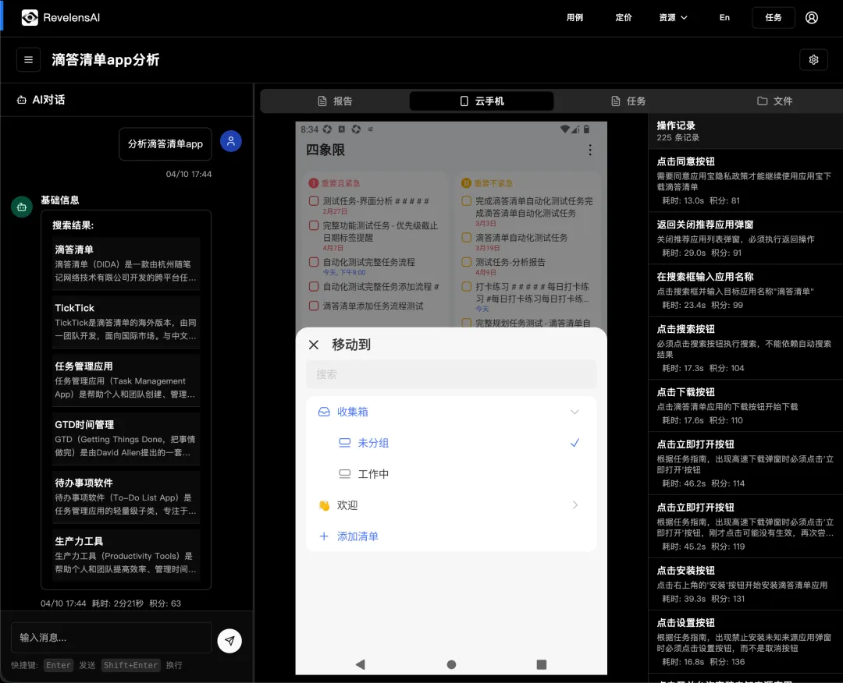Check the 测试任务-分析报告 checkbox
Screen dimensions: 843x683
click(x=466, y=262)
